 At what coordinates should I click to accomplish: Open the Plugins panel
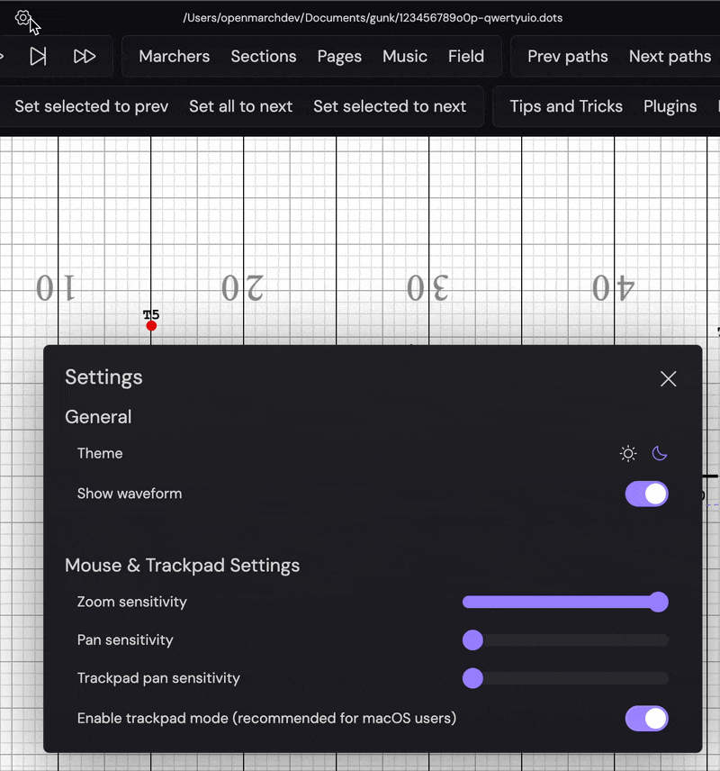coord(670,105)
